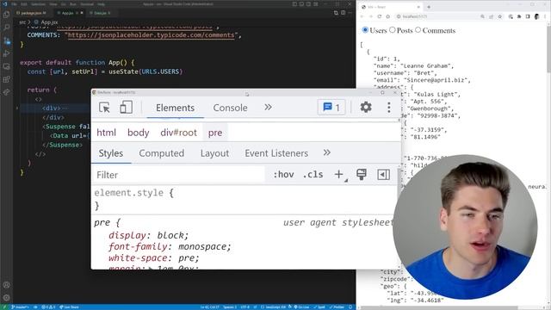Open VS Code Extensions view
Viewport: 551px width, 310px height.
6,79
